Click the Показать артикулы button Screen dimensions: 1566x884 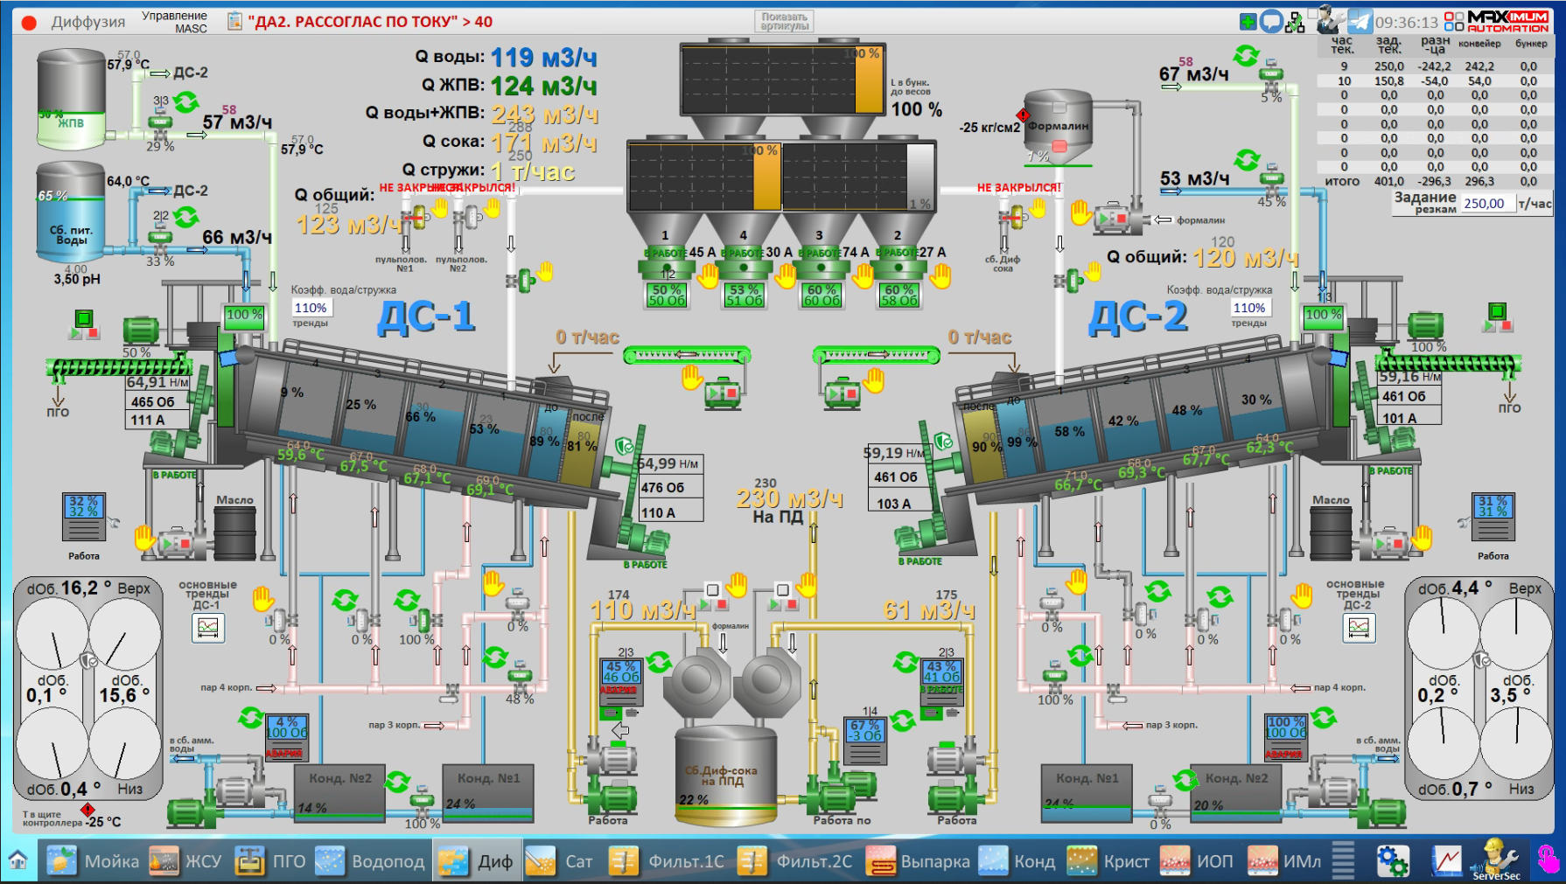(784, 21)
